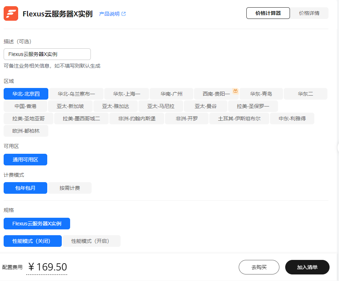
Task: Switch to the 价格详情 tab
Action: 309,13
